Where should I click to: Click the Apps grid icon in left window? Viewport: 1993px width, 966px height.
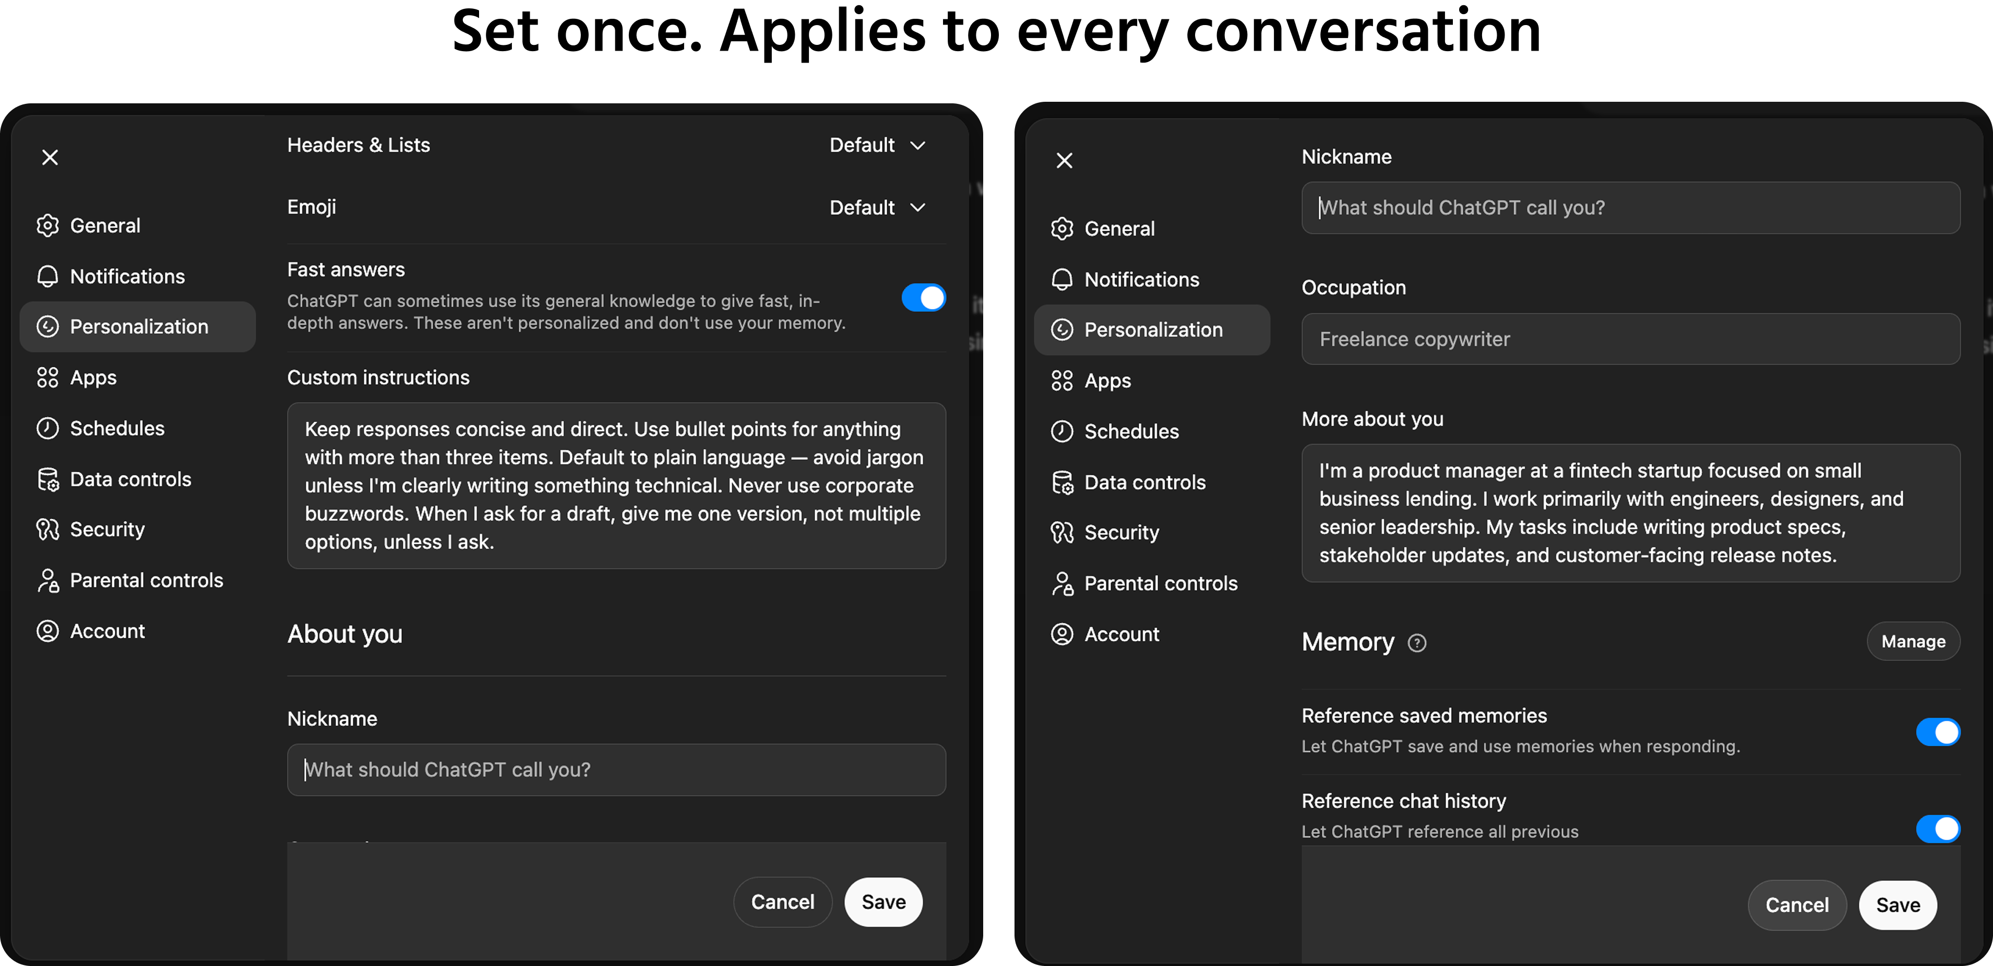pos(48,378)
